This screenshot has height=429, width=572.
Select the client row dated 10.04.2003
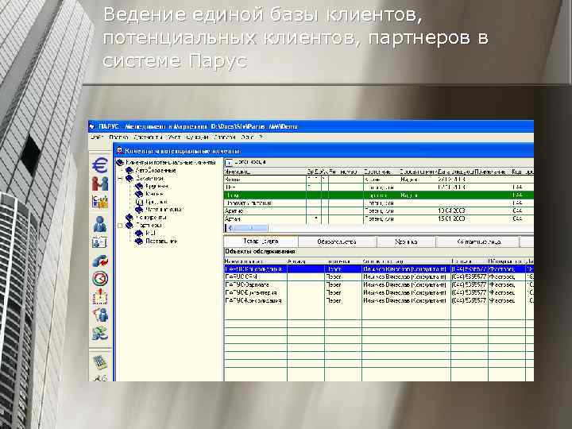(379, 211)
